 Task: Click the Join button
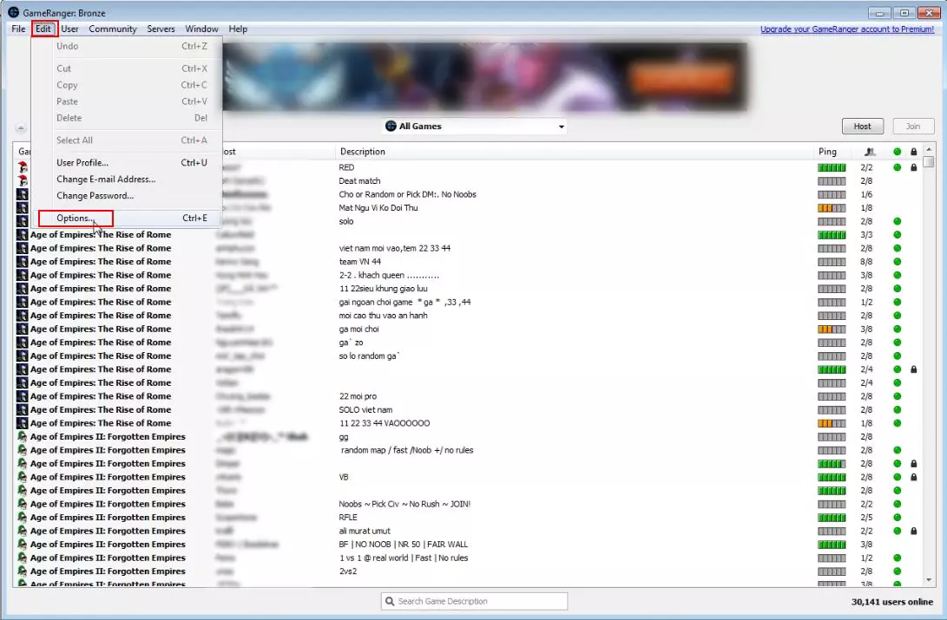(x=913, y=126)
